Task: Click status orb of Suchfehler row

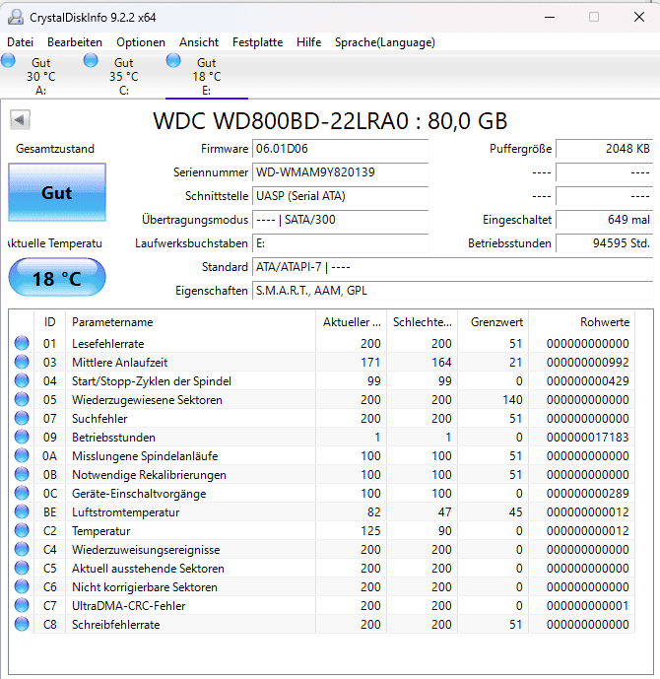Action: [22, 418]
